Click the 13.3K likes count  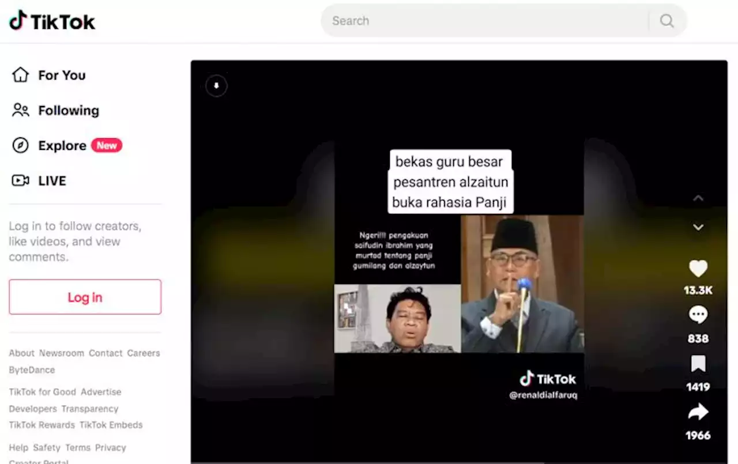click(698, 291)
